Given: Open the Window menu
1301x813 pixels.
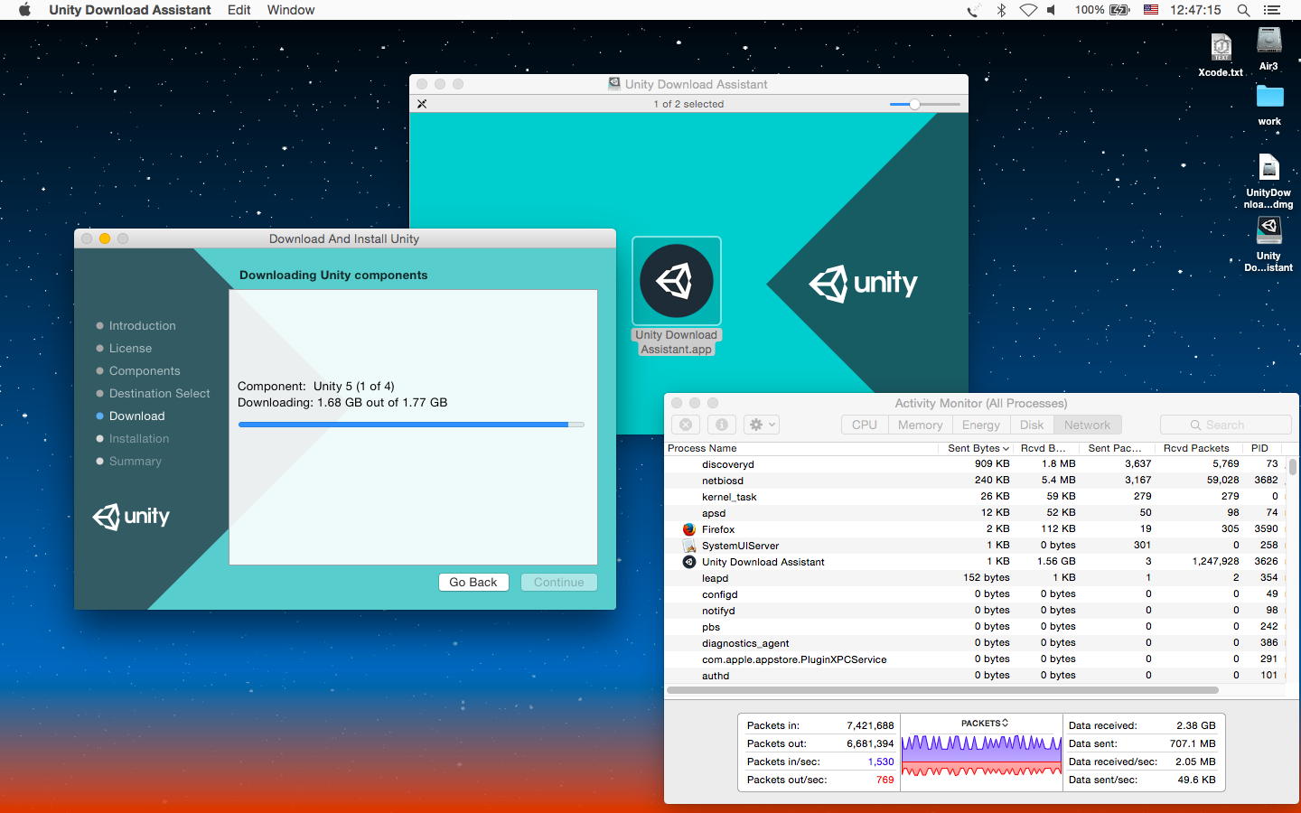Looking at the screenshot, I should [x=291, y=10].
